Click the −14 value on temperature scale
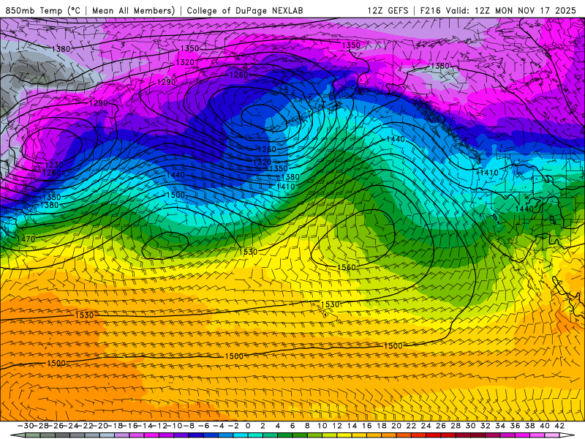 coord(145,426)
